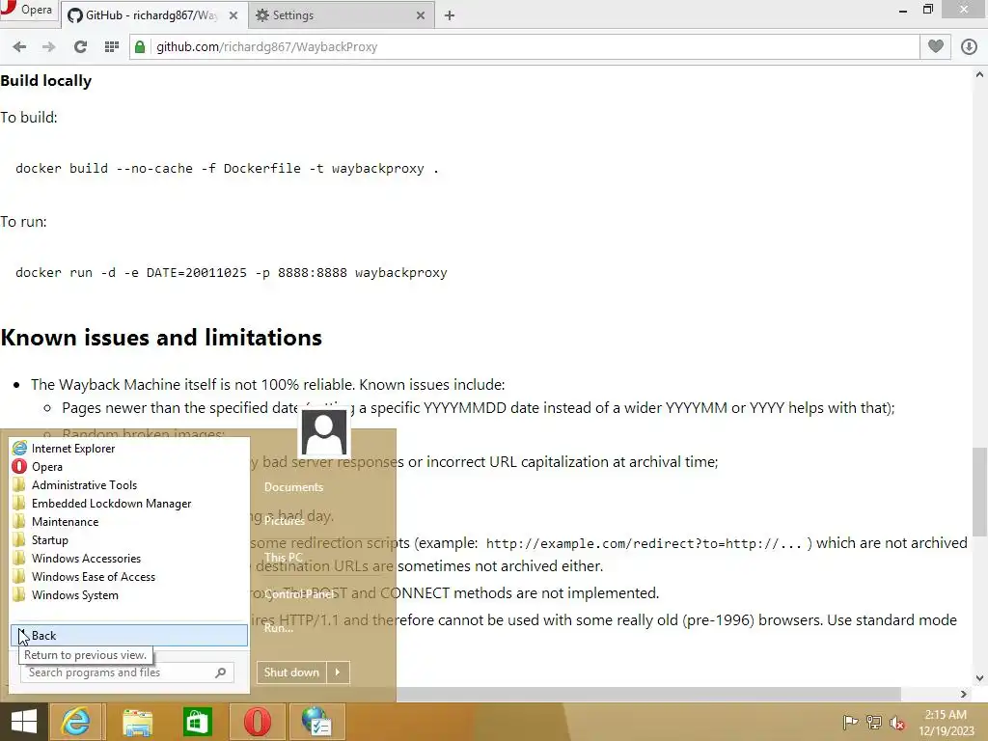Click Back to return to previous view
Image resolution: width=988 pixels, height=741 pixels.
(x=129, y=635)
